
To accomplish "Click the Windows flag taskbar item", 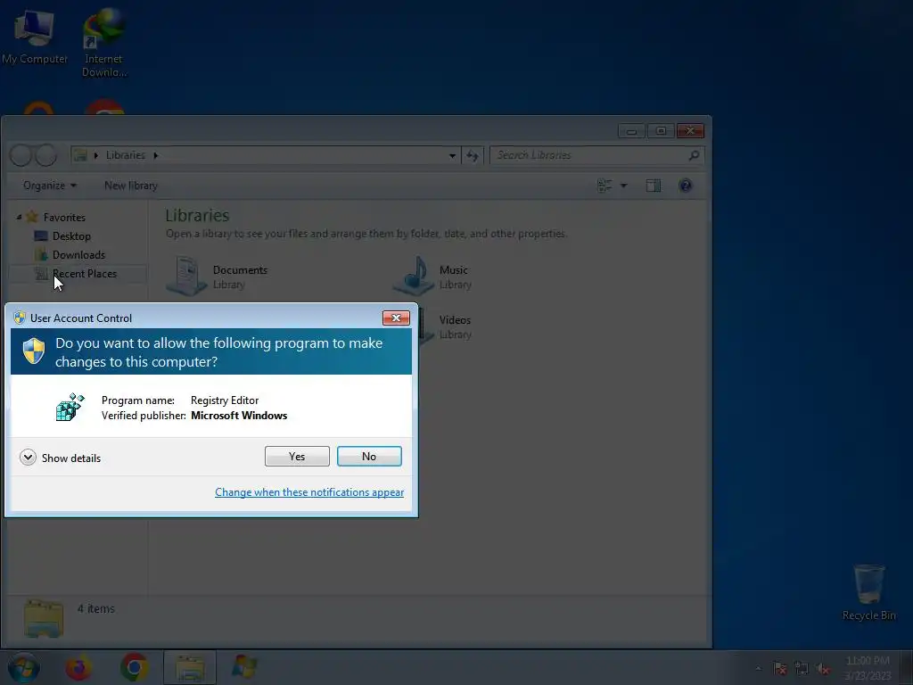I will 244,667.
